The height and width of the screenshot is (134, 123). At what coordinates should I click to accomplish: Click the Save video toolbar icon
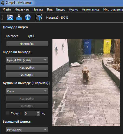pos(19,17)
